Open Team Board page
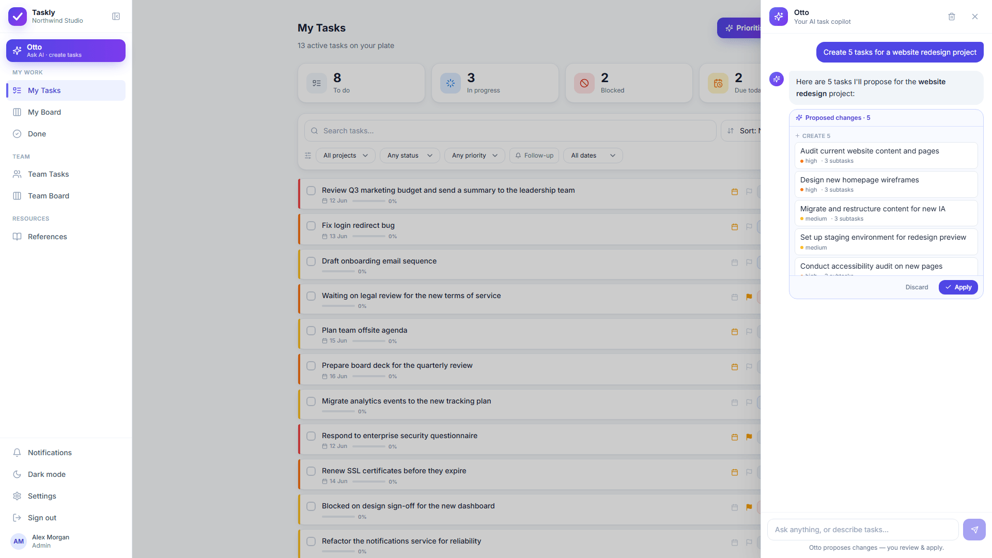 66,196
